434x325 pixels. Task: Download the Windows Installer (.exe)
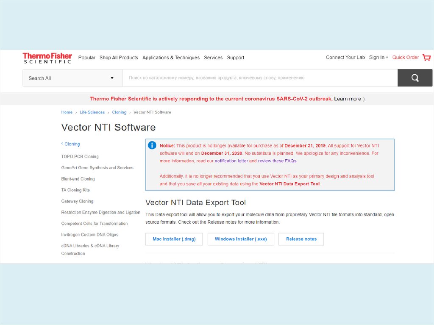pos(241,239)
